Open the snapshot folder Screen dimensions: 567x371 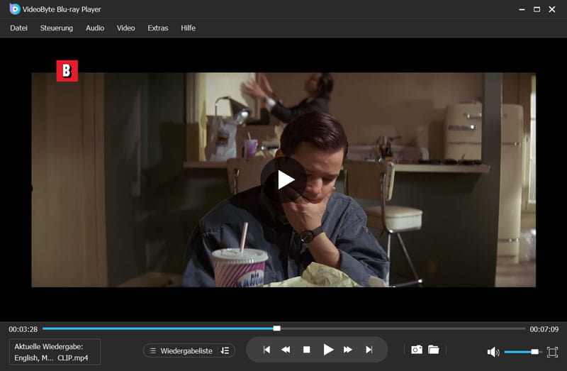click(434, 350)
